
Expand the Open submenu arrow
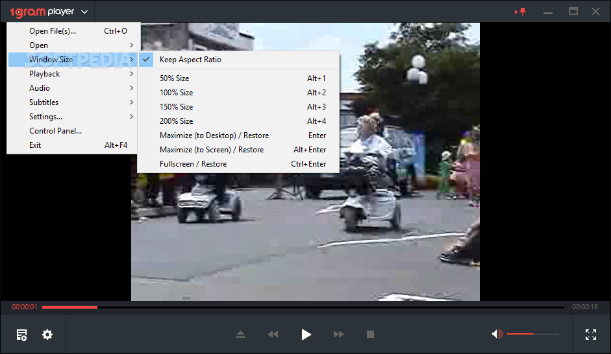131,45
